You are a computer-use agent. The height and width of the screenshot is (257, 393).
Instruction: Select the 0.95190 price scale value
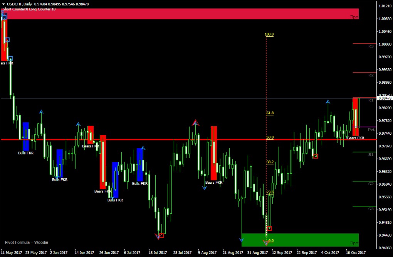385,210
